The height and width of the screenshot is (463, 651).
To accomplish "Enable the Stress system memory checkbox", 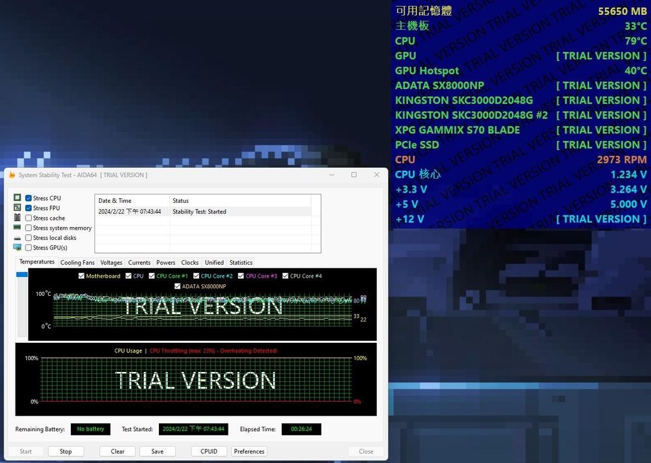I will coord(27,228).
